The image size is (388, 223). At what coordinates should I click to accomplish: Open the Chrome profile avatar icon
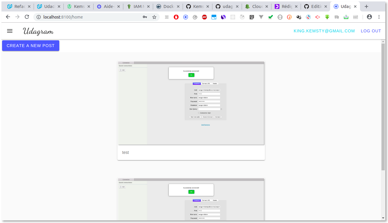369,17
